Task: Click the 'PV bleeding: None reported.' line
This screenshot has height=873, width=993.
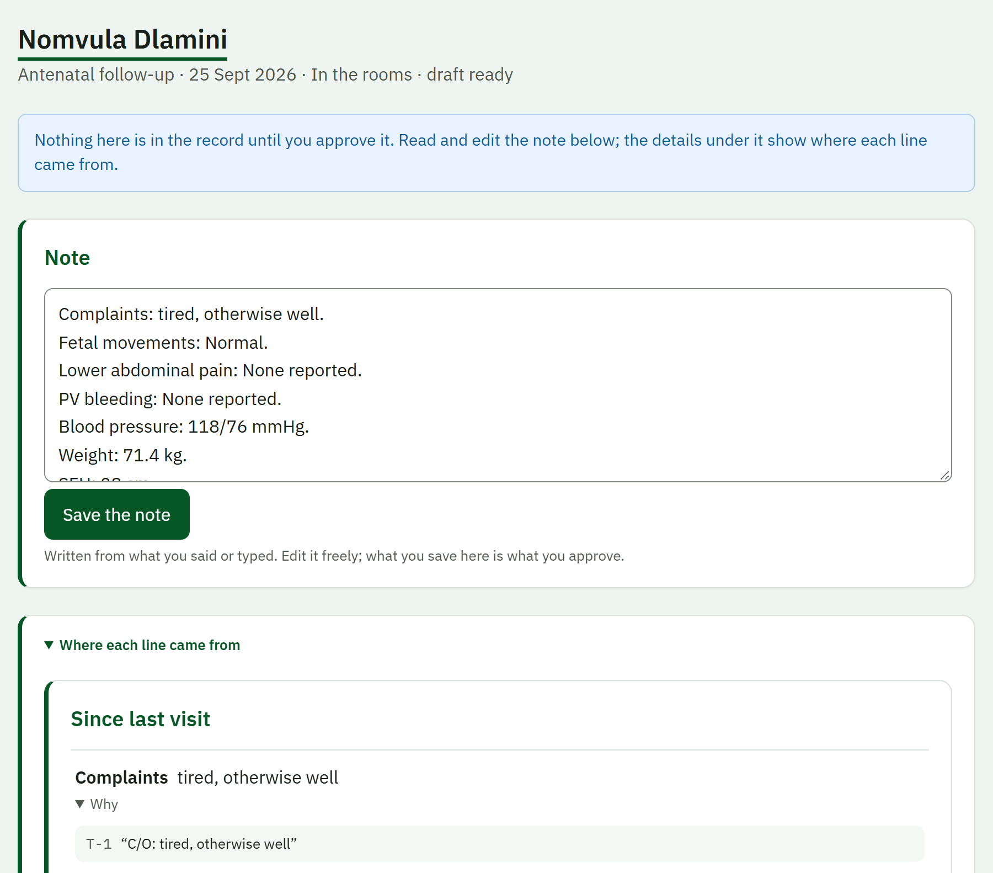Action: [170, 399]
